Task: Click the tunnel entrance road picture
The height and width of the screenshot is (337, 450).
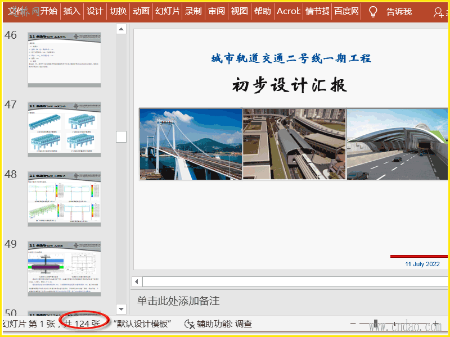Action: click(397, 144)
